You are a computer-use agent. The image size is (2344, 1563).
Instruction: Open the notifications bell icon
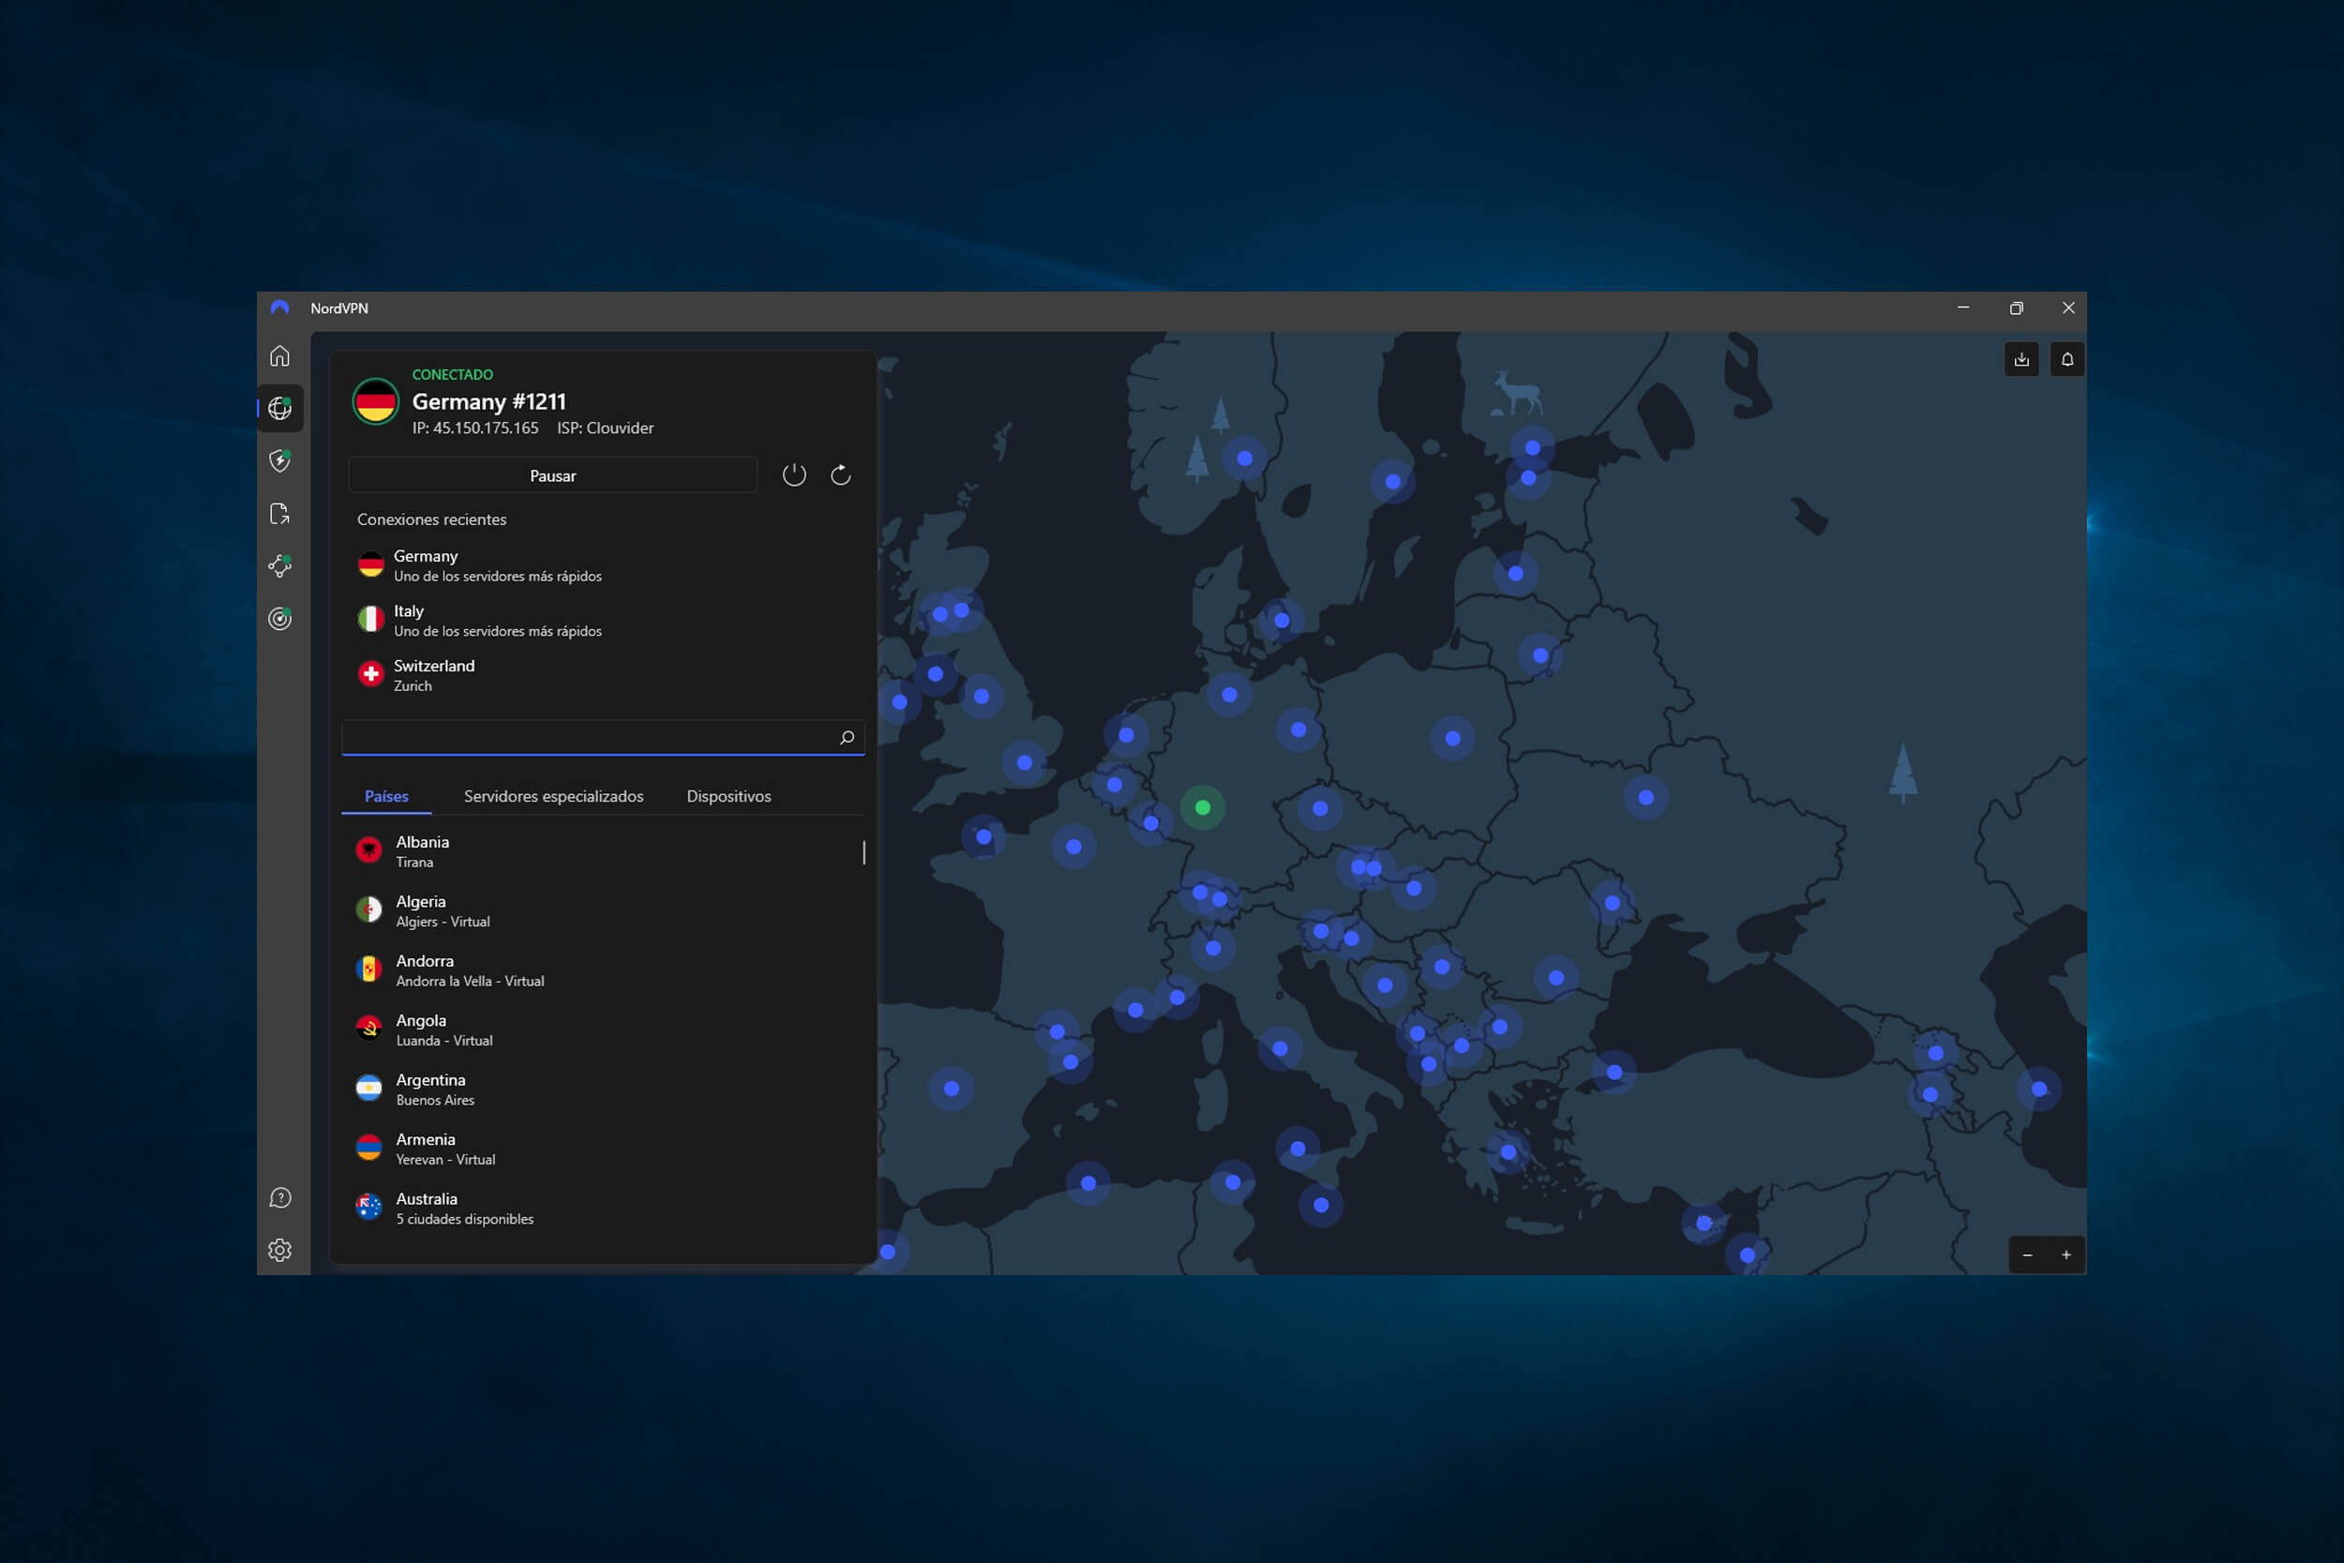coord(2067,359)
